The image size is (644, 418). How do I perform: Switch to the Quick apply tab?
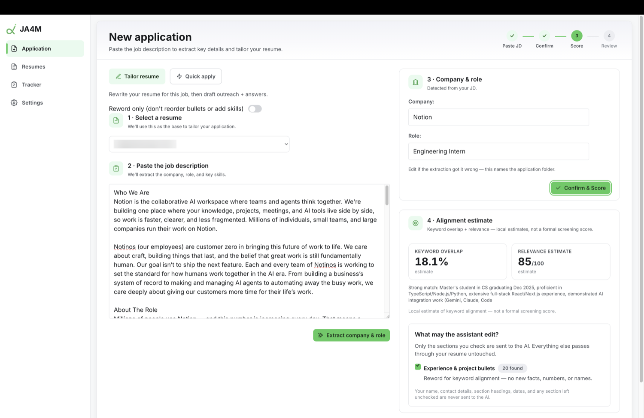[x=196, y=76]
